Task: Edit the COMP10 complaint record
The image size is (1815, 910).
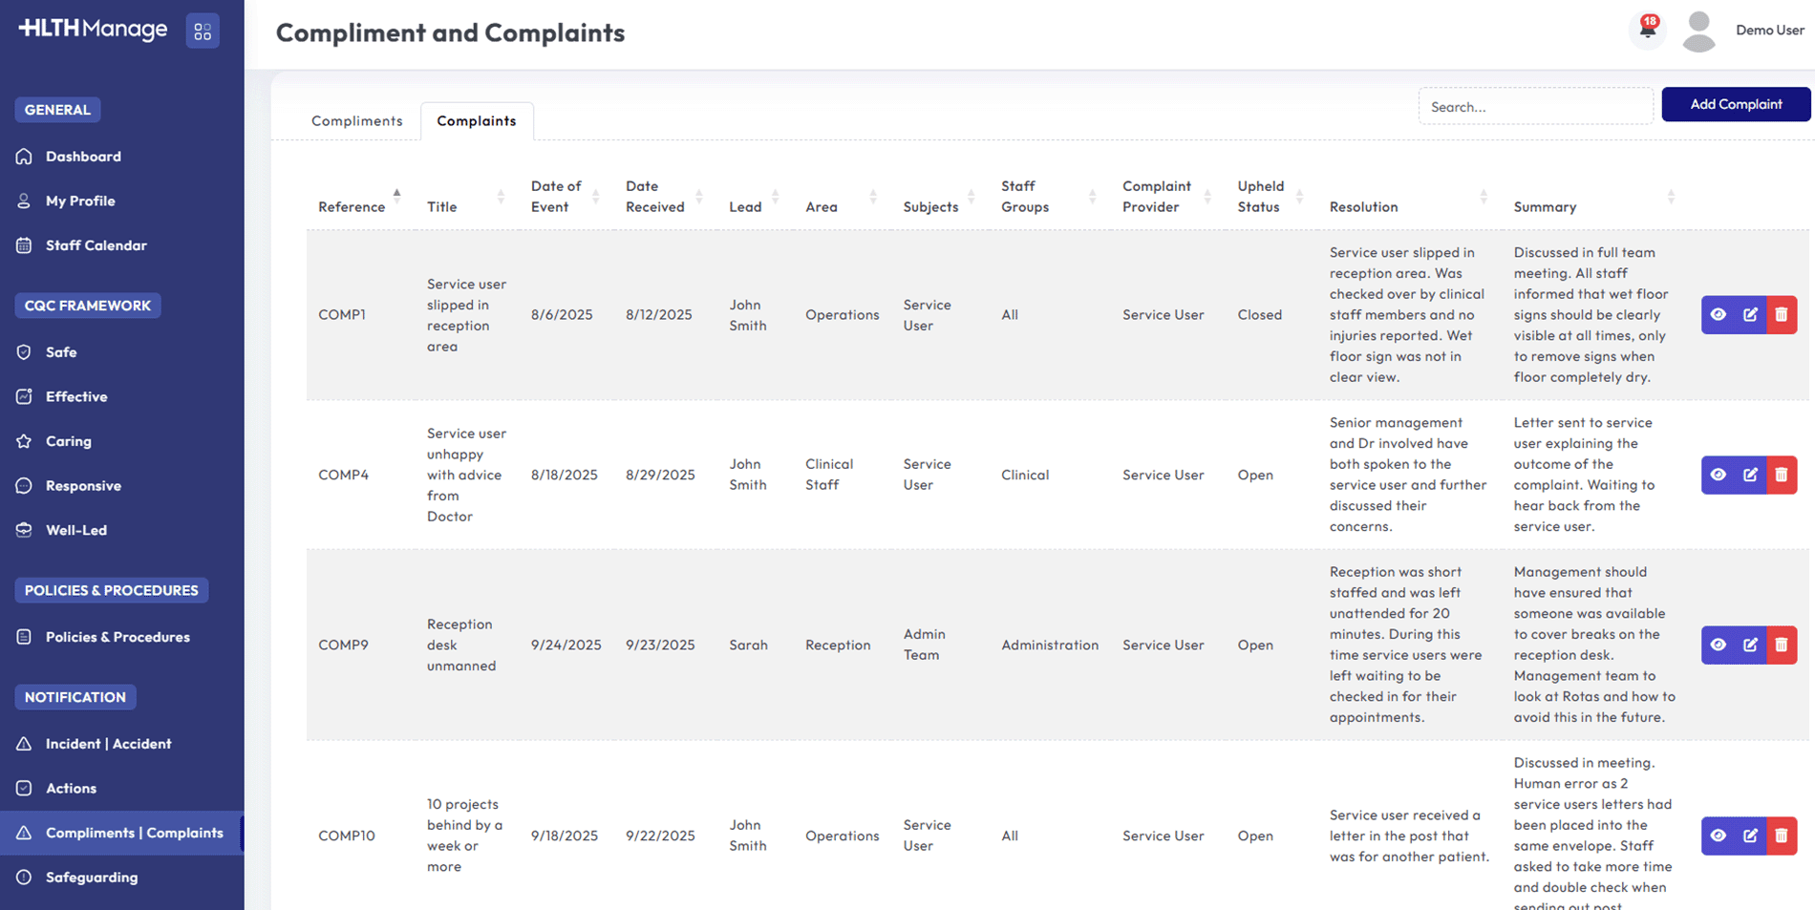Action: pos(1750,836)
